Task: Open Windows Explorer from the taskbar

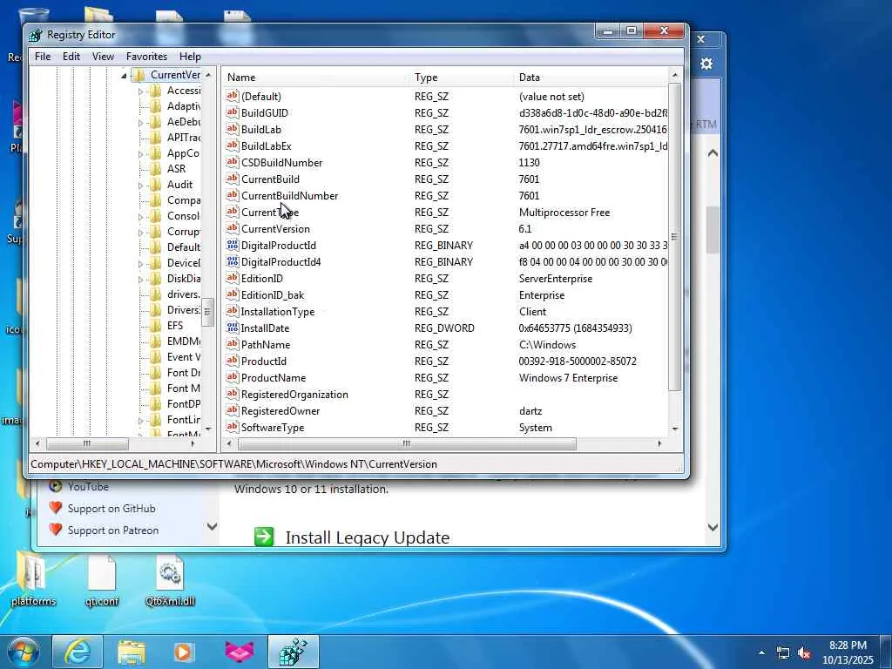Action: click(132, 652)
